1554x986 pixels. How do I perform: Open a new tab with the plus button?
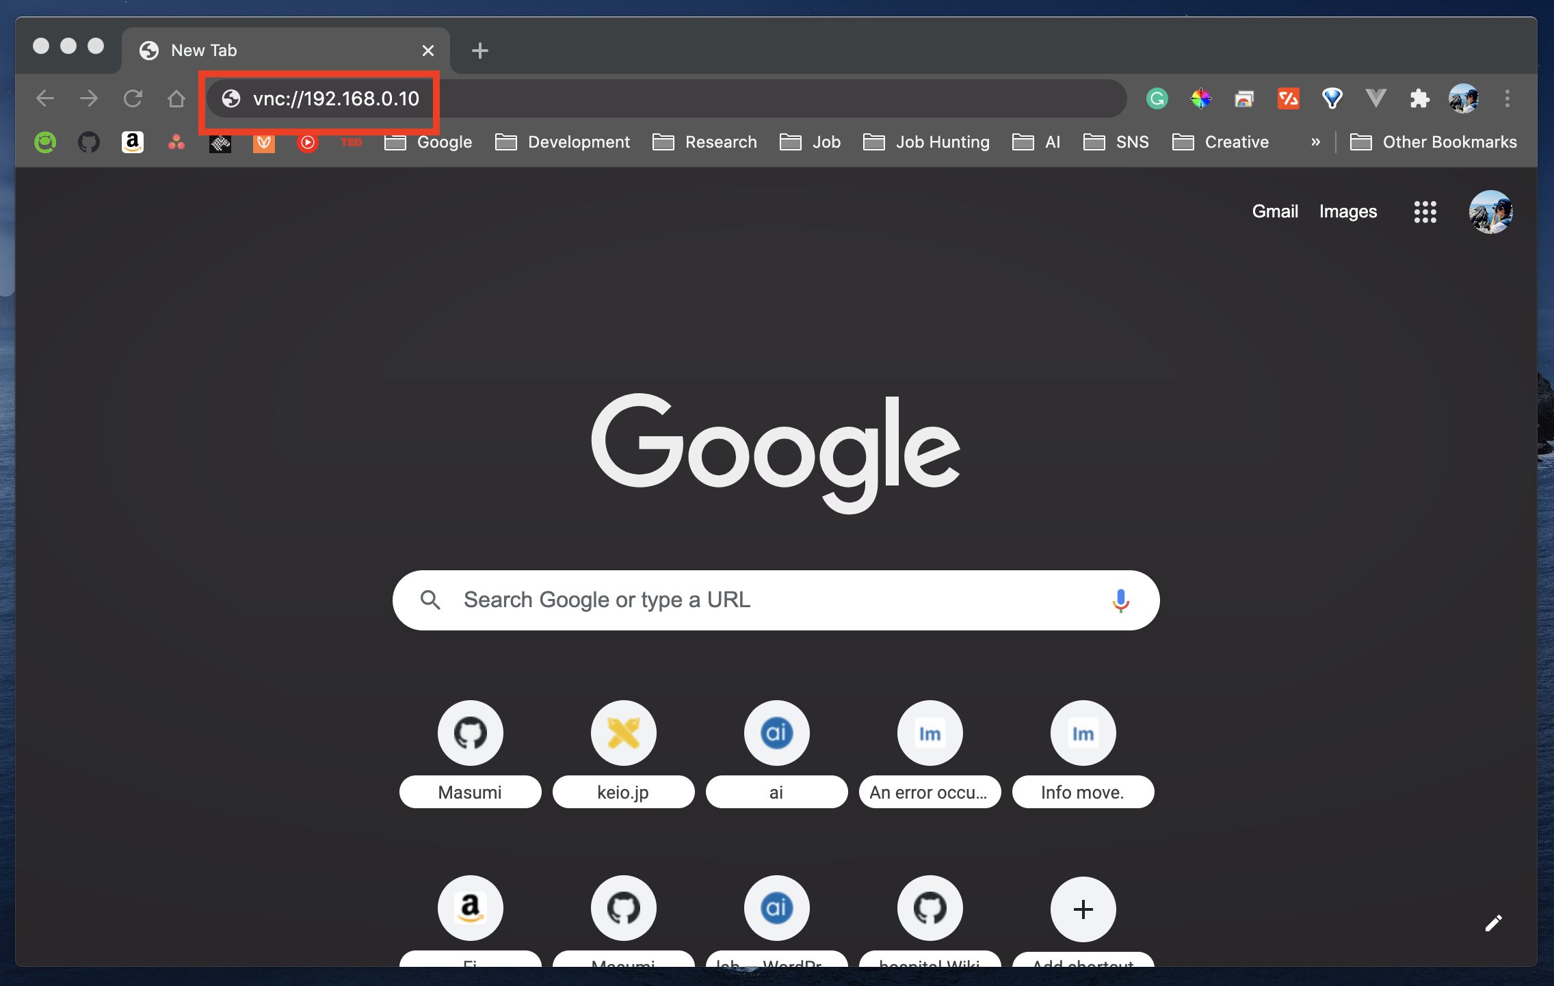pos(479,51)
